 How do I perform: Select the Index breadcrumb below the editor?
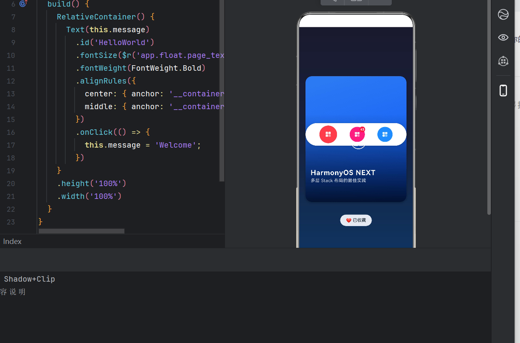[x=12, y=241]
